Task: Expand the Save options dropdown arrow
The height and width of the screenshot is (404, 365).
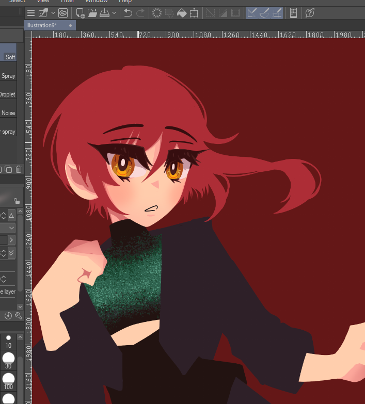Action: pos(114,13)
